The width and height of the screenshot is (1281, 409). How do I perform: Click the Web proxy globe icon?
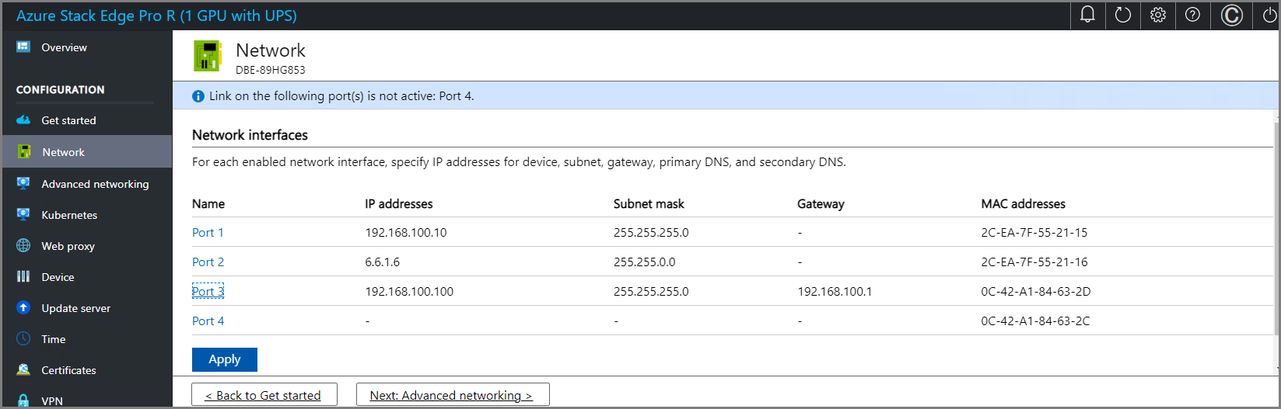pyautogui.click(x=23, y=245)
